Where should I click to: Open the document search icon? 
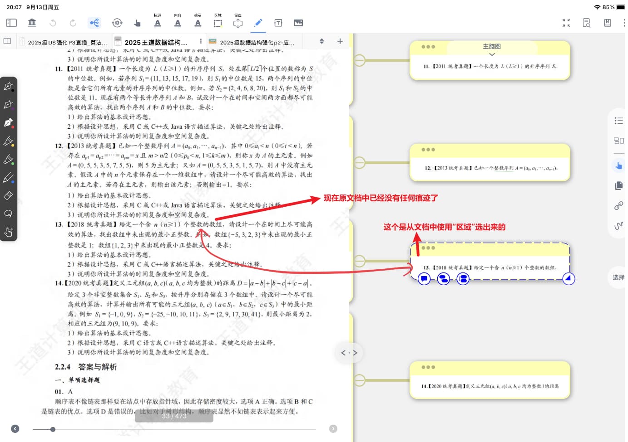pos(586,23)
